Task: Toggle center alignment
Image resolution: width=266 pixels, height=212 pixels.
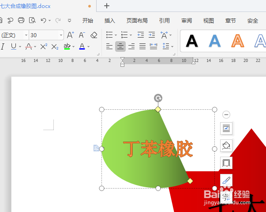Action: pyautogui.click(x=120, y=46)
